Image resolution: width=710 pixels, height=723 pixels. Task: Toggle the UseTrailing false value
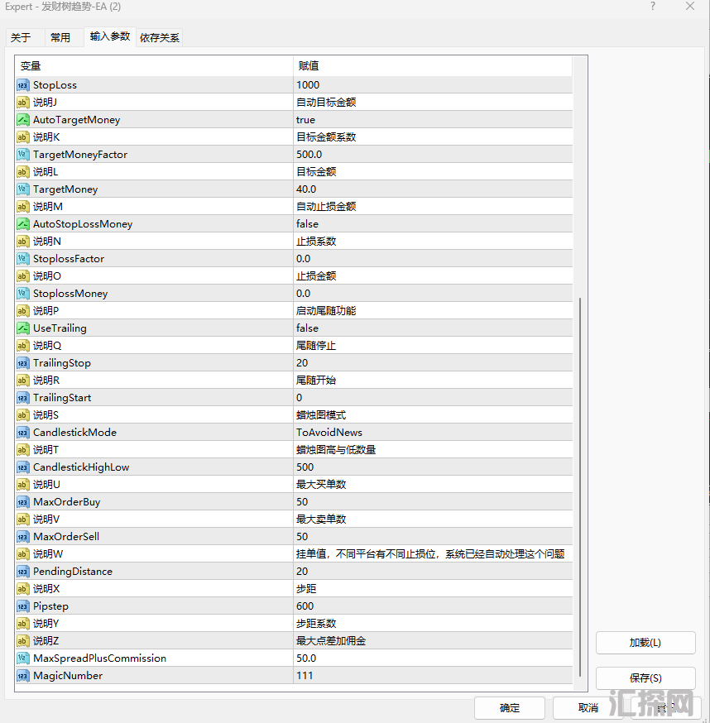click(x=432, y=328)
